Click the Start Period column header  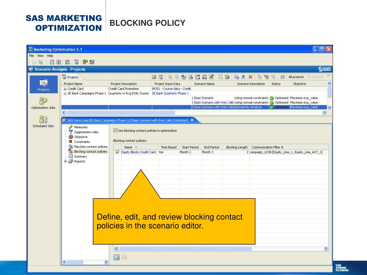190,147
